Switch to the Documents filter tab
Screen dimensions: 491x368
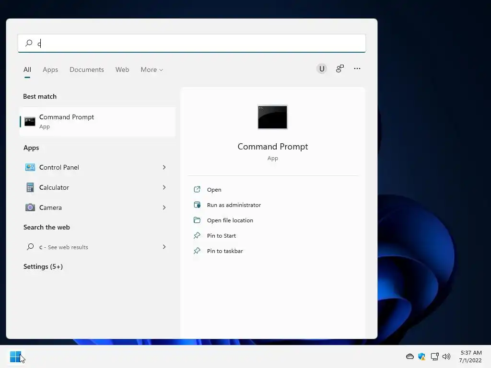coord(87,69)
